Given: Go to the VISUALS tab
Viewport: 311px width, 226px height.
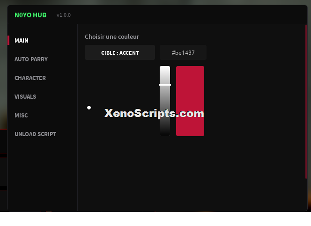Looking at the screenshot, I should [x=25, y=97].
